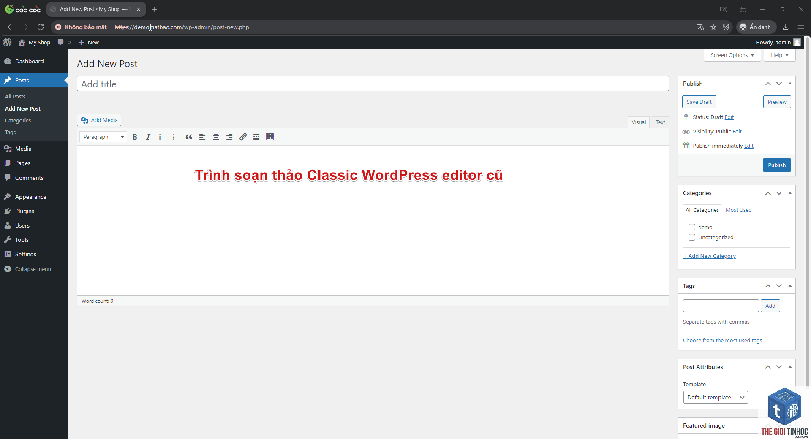
Task: Click Add New Category link
Action: tap(709, 256)
